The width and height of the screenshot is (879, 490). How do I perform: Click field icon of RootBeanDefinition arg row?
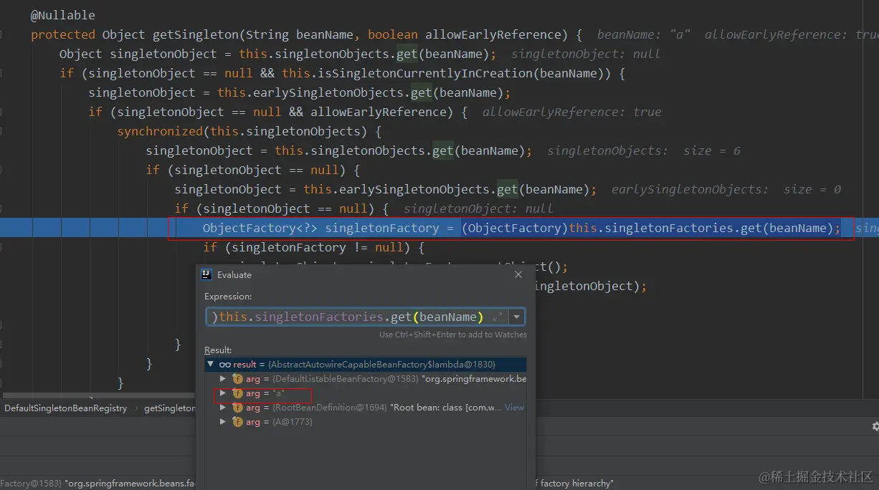tap(237, 408)
